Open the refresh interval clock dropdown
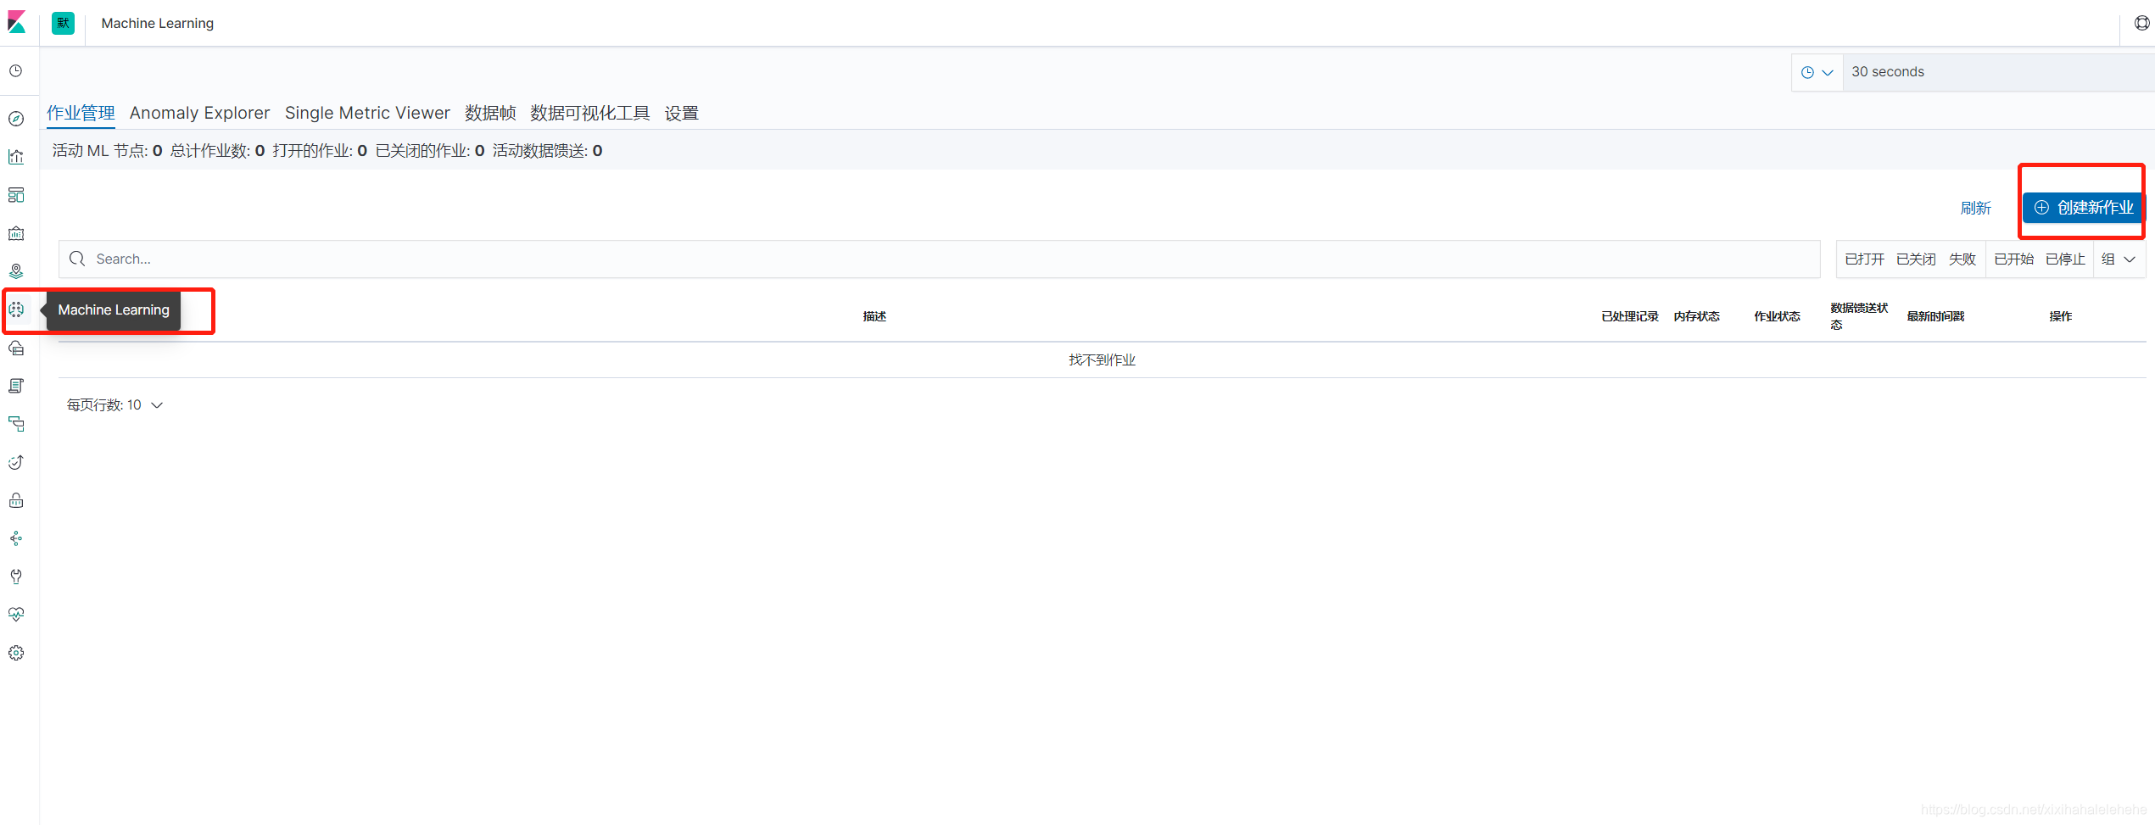Viewport: 2155px width, 825px height. pyautogui.click(x=1817, y=72)
